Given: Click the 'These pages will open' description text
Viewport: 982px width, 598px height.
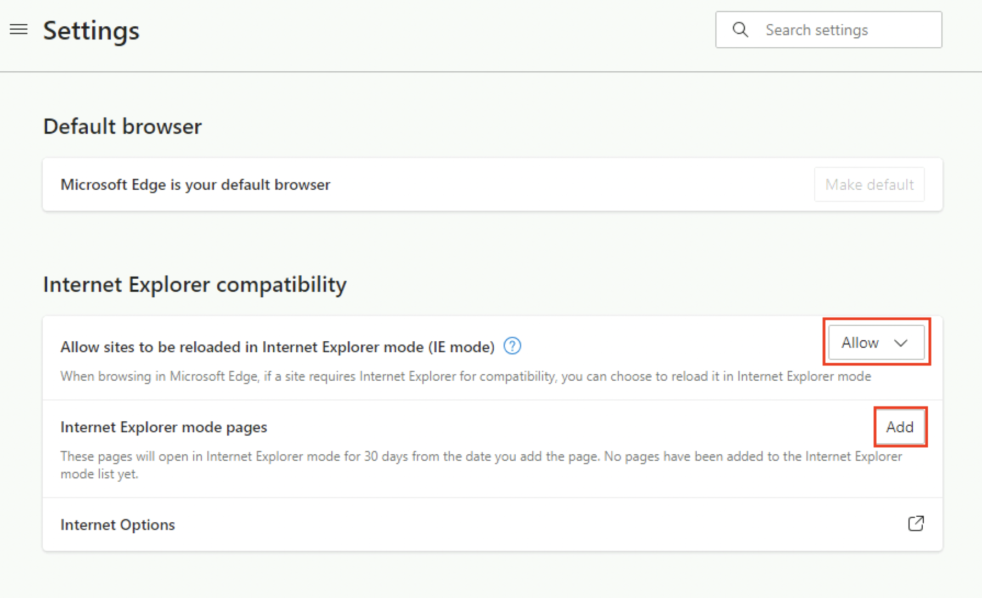Looking at the screenshot, I should (x=481, y=465).
